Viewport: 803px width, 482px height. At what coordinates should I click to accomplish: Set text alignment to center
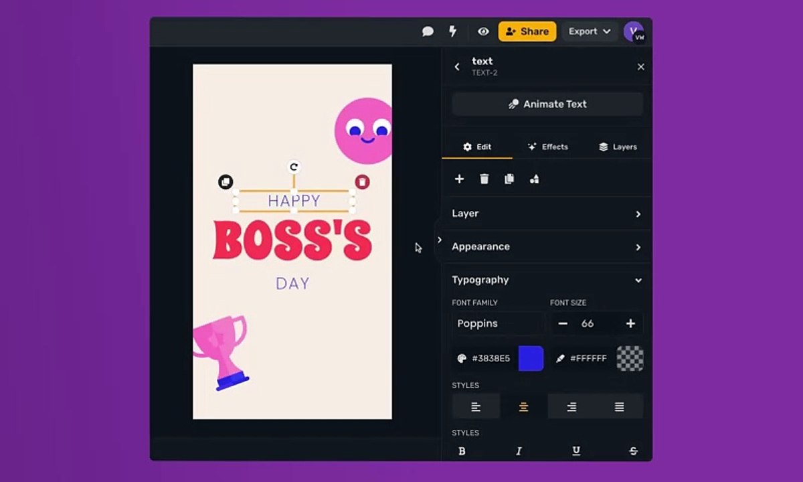pos(523,406)
